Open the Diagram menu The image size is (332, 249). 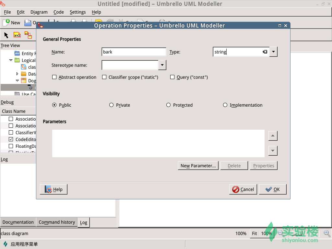(x=39, y=12)
